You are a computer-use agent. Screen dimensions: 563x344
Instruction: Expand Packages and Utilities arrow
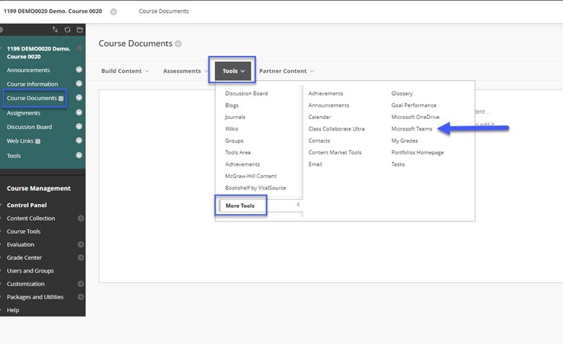pos(80,296)
